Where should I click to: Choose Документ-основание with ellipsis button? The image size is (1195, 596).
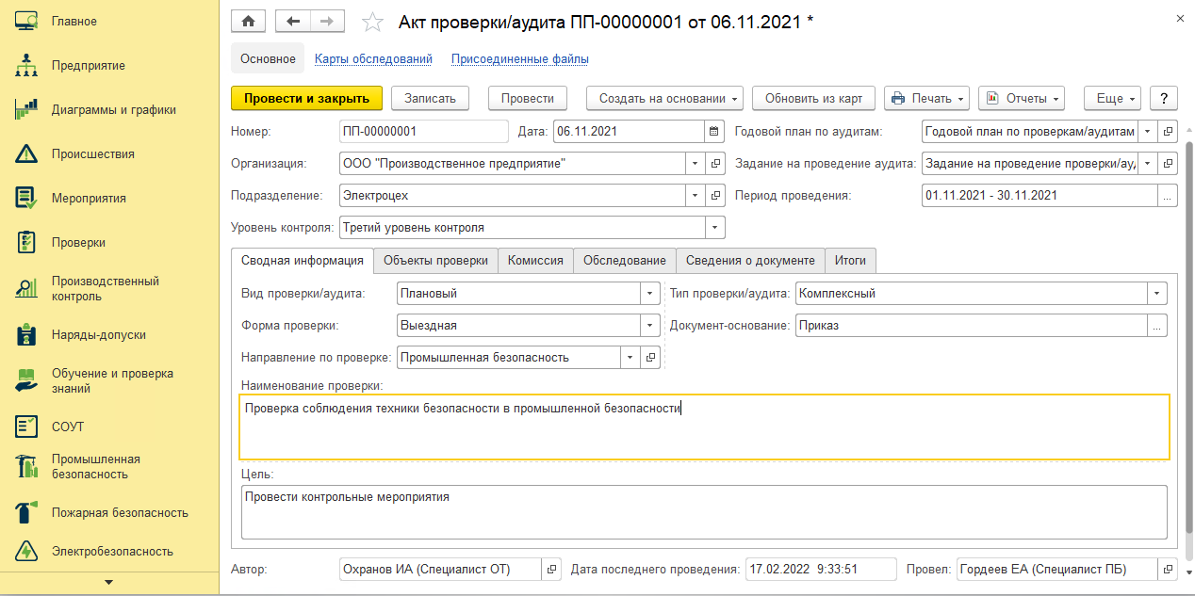pos(1157,325)
